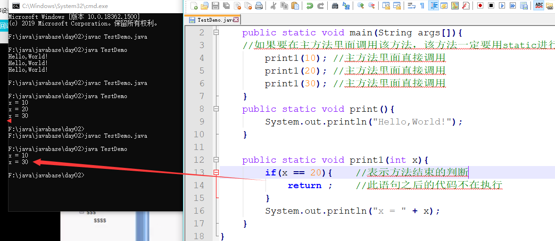Click first 'javac TestDemo.java' command in cmd

coord(116,37)
